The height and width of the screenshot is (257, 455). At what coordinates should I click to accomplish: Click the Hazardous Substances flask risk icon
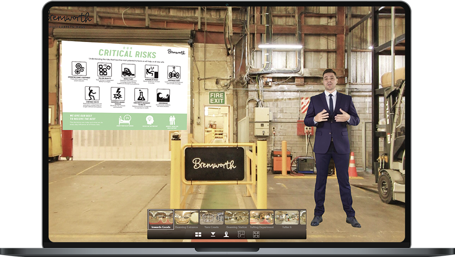(141, 95)
